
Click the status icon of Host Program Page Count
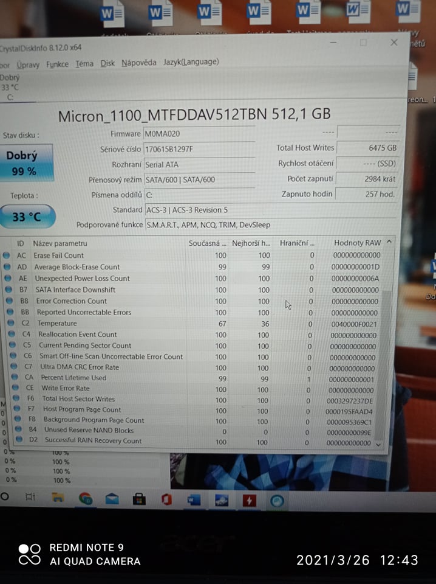17,409
